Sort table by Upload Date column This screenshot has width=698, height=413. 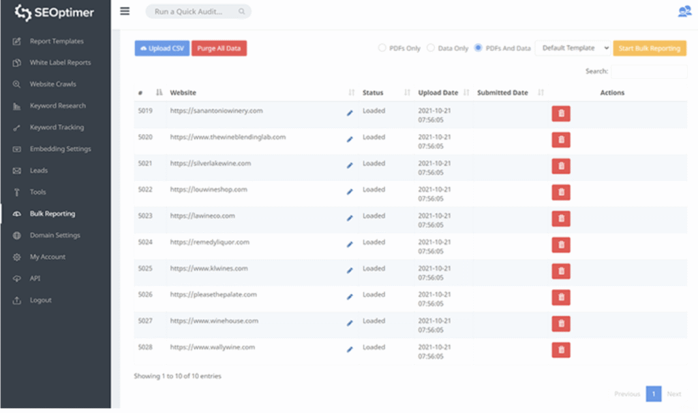click(x=443, y=93)
